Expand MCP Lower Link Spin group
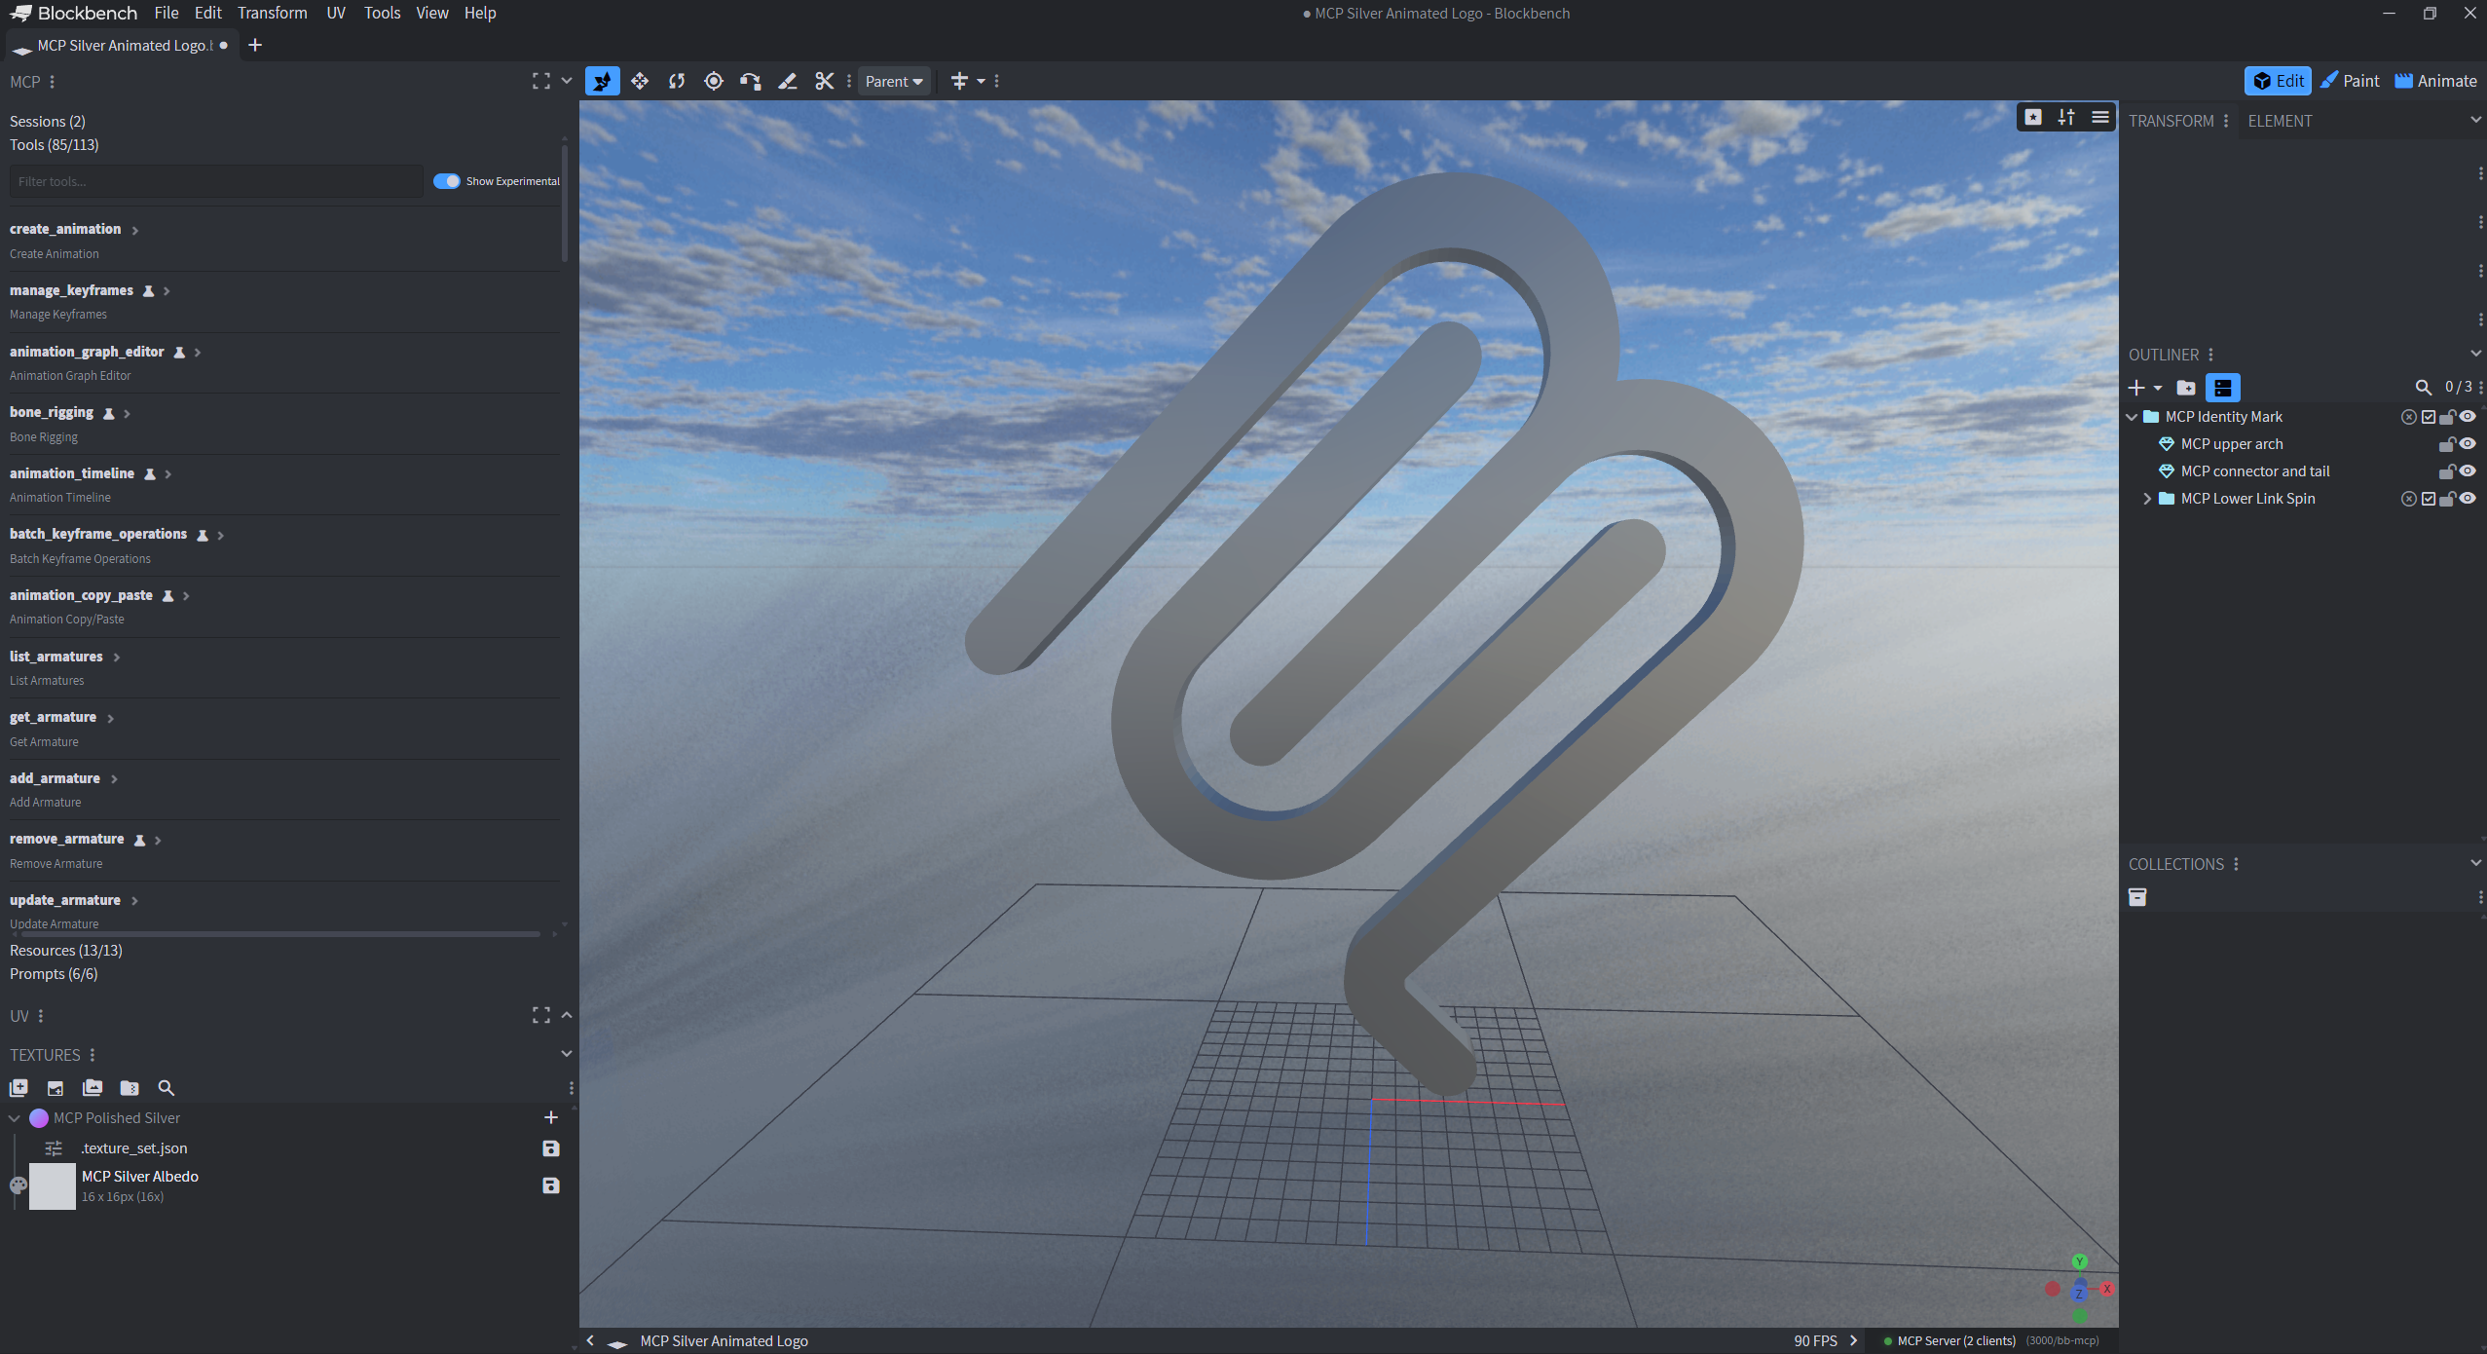 point(2147,499)
